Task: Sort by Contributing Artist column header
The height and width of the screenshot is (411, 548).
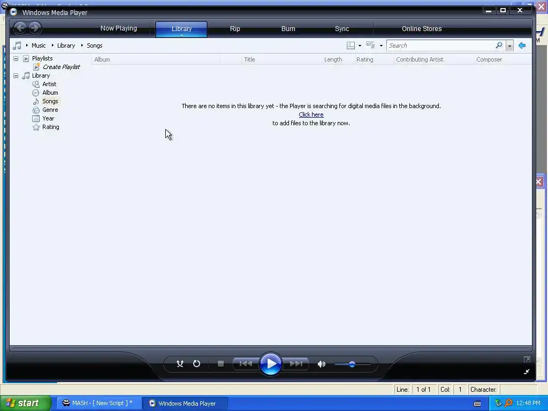Action: click(x=433, y=59)
